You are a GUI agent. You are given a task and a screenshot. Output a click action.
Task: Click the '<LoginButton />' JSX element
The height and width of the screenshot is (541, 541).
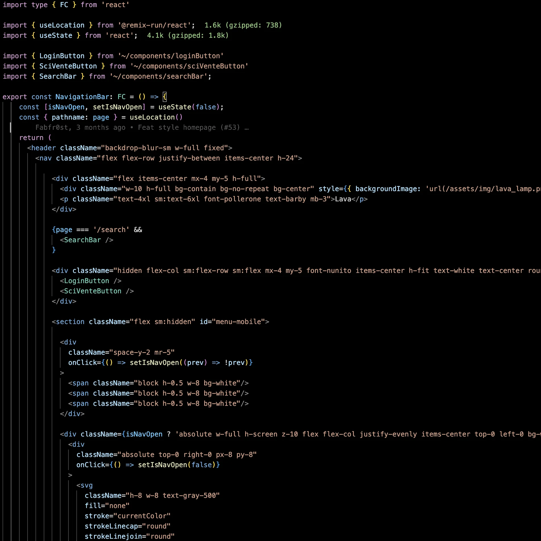[91, 281]
